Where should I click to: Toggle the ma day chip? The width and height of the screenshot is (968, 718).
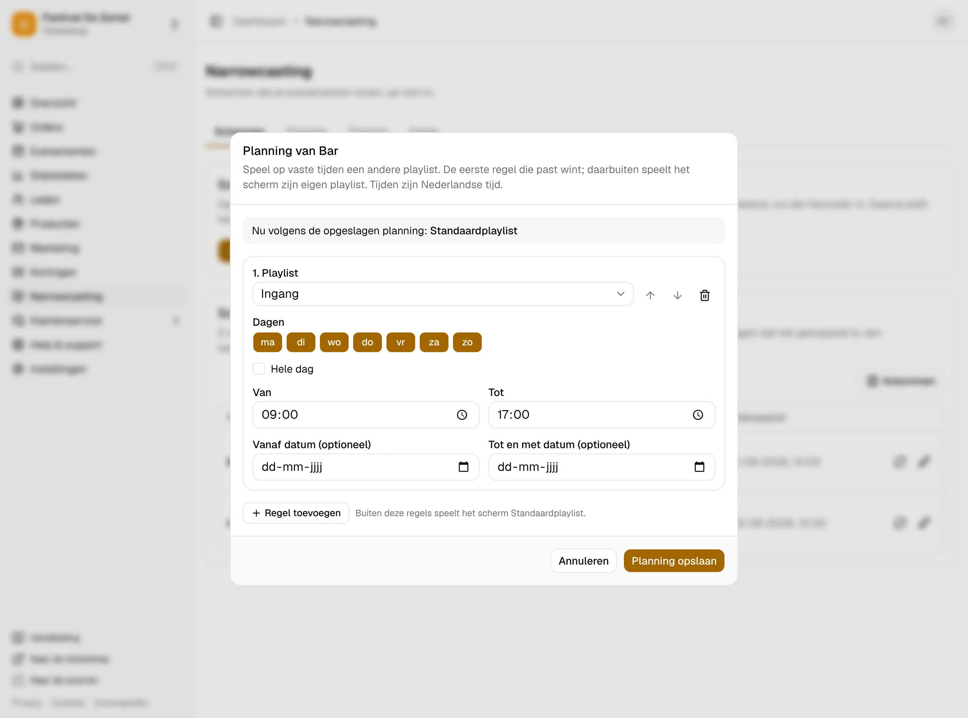pos(267,342)
